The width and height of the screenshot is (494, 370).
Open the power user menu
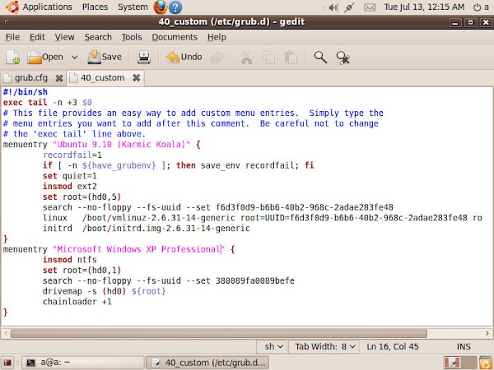point(481,7)
